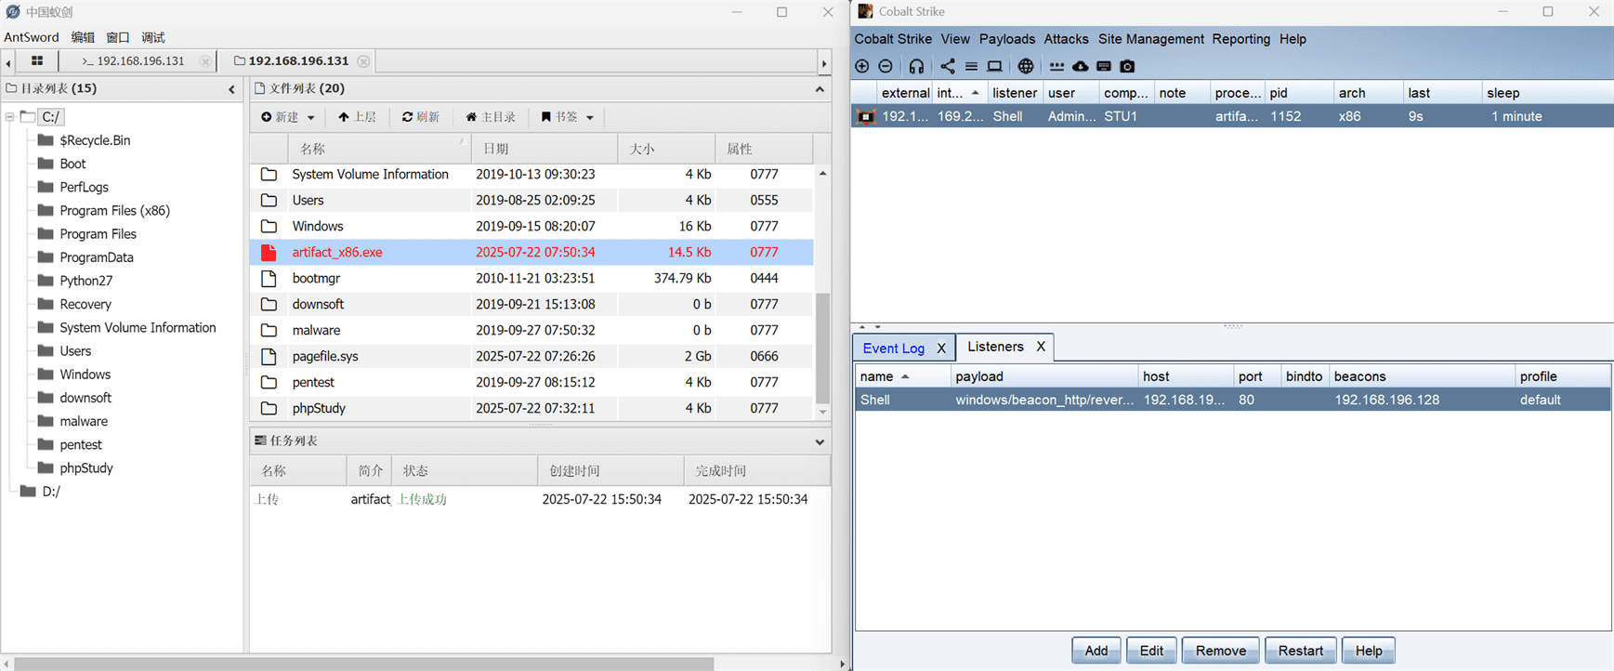Viewport: 1614px width, 671px height.
Task: Open the Attacks menu
Action: point(1066,39)
